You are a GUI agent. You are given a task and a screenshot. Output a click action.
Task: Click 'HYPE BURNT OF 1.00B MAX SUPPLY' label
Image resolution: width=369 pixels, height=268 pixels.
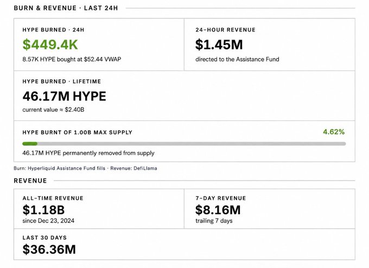pyautogui.click(x=77, y=132)
